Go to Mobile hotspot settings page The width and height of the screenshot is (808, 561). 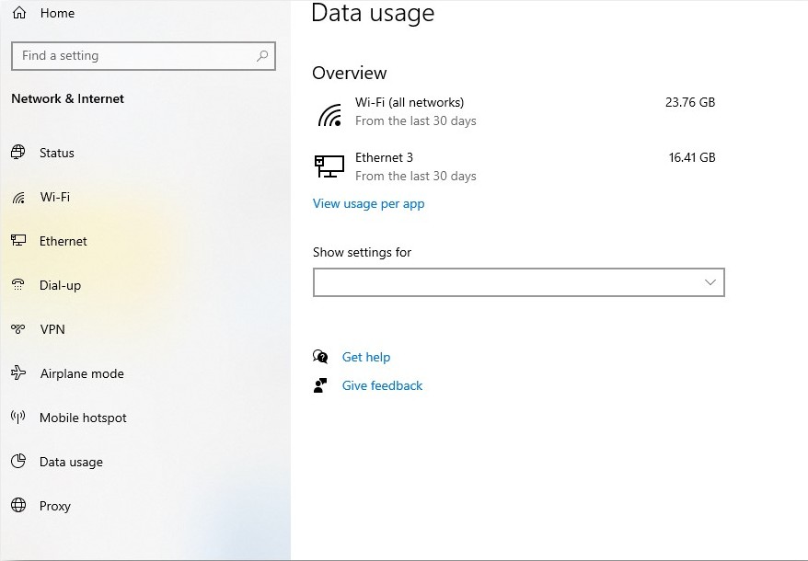pos(83,418)
